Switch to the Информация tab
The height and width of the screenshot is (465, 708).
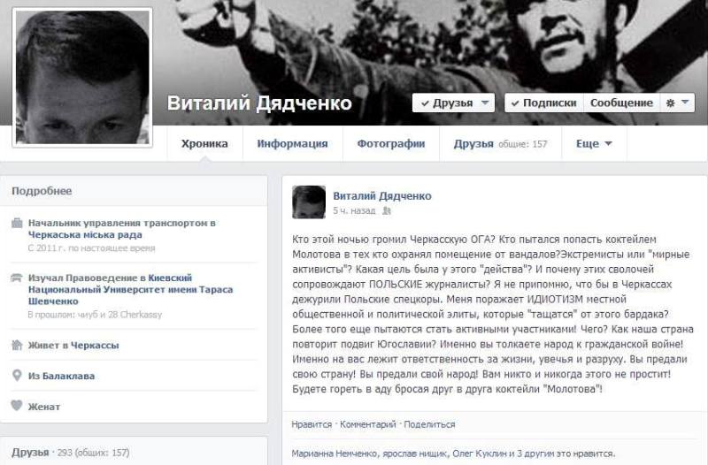coord(293,144)
